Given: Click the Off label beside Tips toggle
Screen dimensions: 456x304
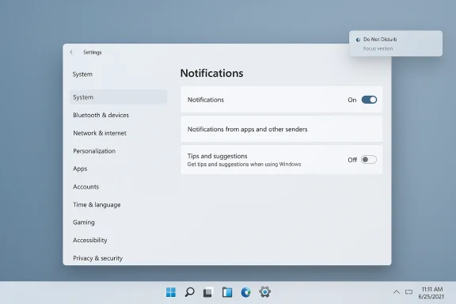Looking at the screenshot, I should tap(352, 160).
